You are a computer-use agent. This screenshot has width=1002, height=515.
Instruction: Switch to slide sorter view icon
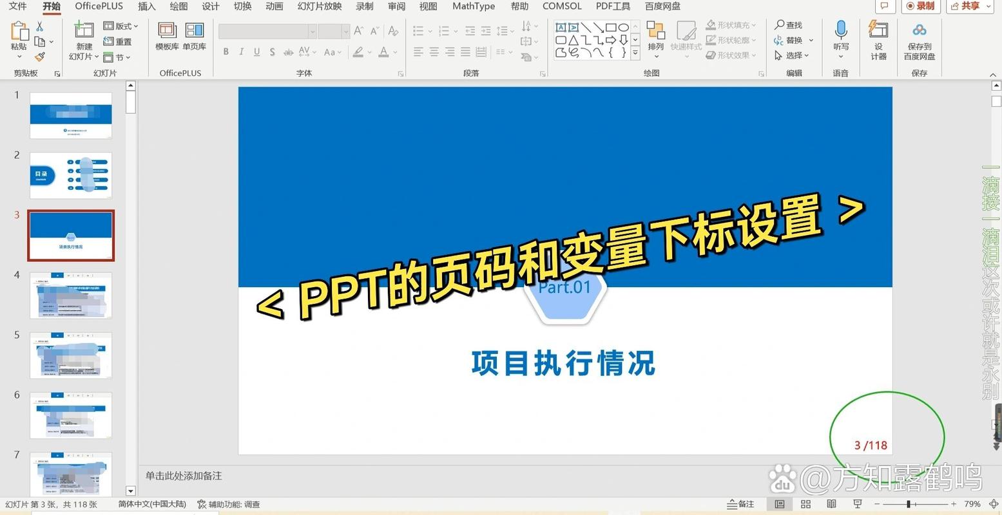805,504
